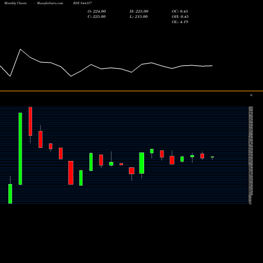Click the Monthly Charts title text
This screenshot has height=263, width=263.
click(15, 3)
